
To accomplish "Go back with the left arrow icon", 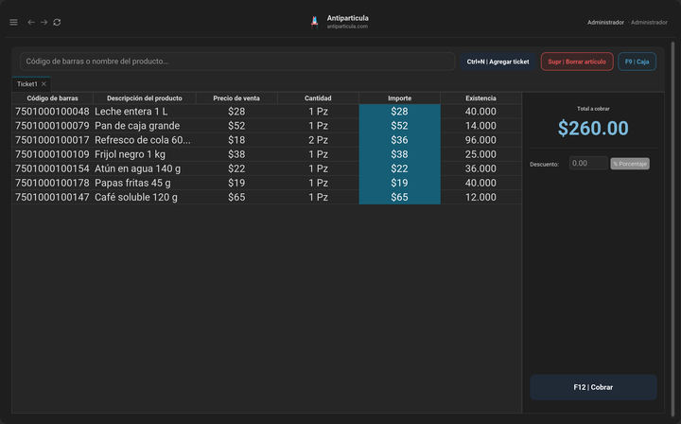I will (x=31, y=22).
